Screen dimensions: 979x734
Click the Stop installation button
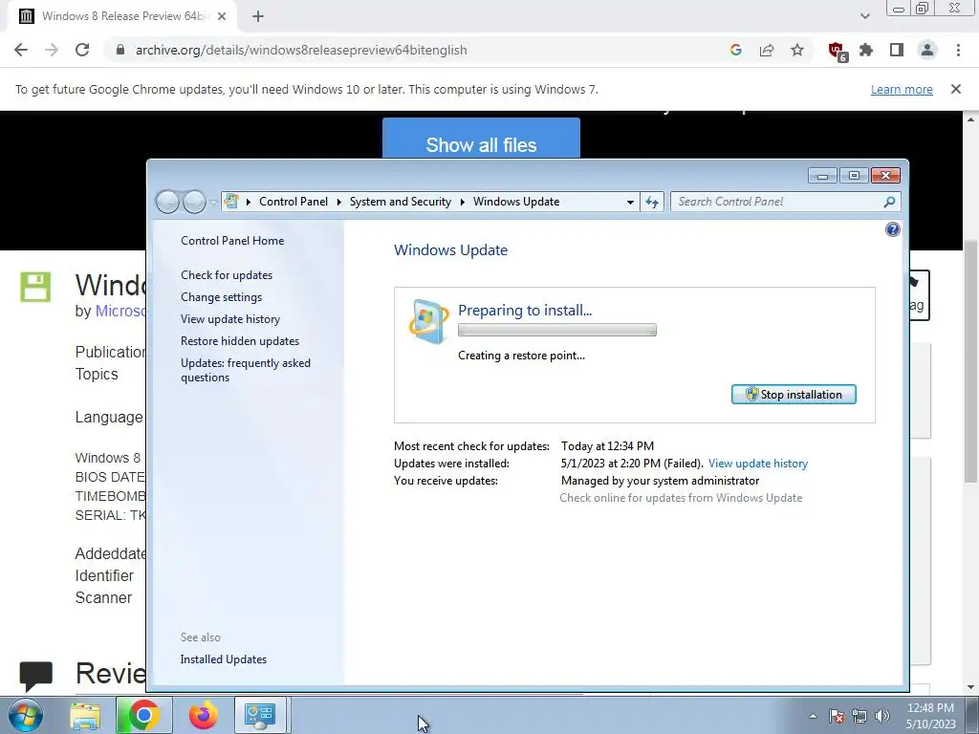click(x=794, y=395)
